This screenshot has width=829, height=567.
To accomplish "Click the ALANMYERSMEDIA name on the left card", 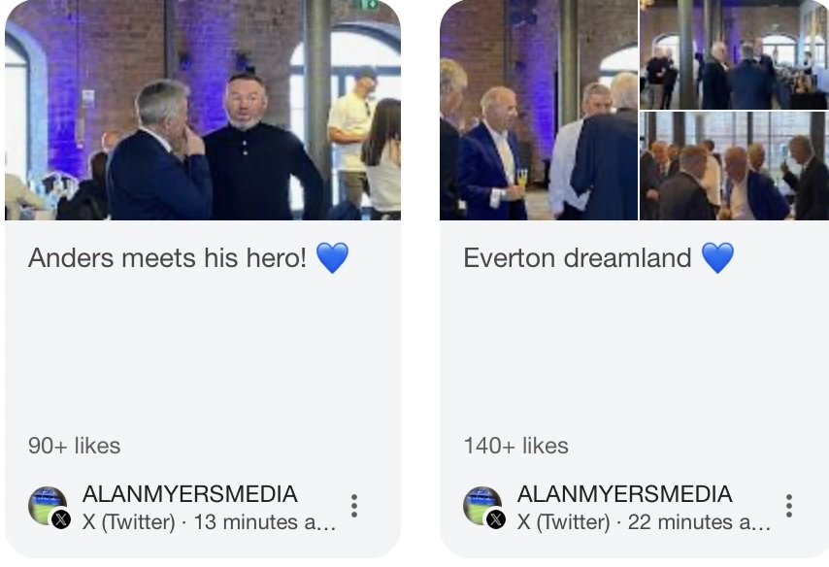I will [x=190, y=494].
